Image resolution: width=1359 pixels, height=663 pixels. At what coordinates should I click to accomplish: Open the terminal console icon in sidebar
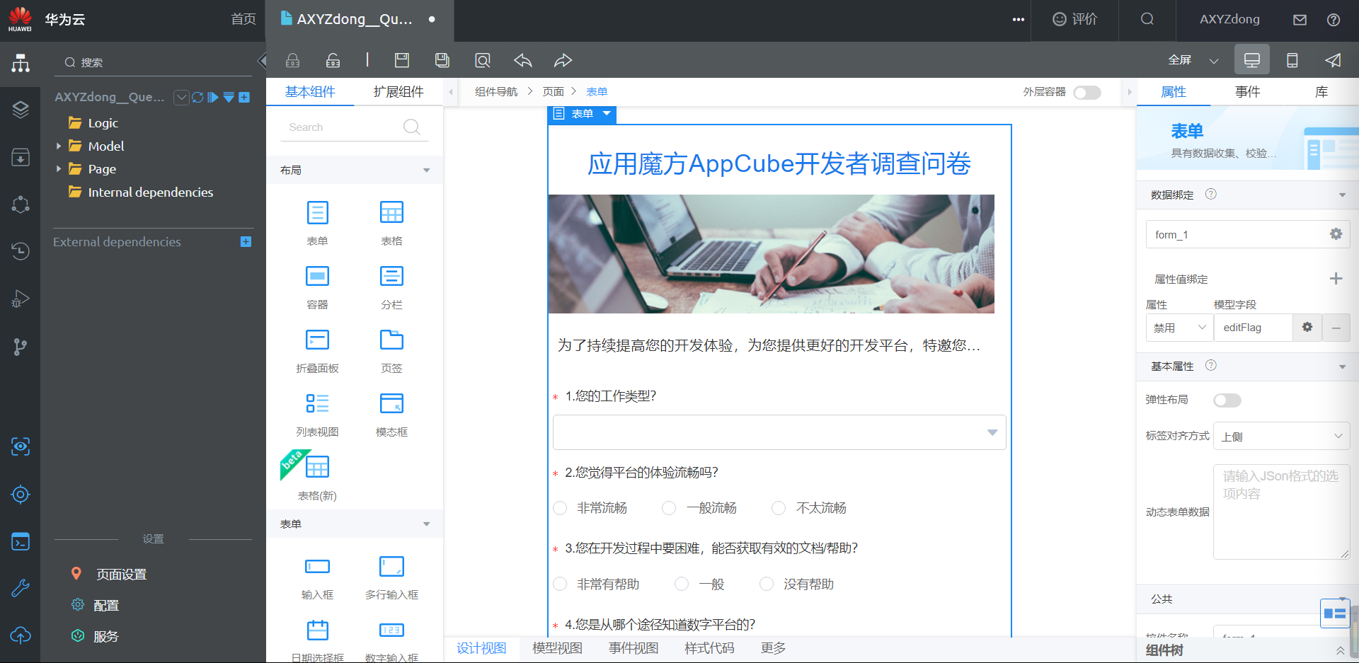click(21, 541)
